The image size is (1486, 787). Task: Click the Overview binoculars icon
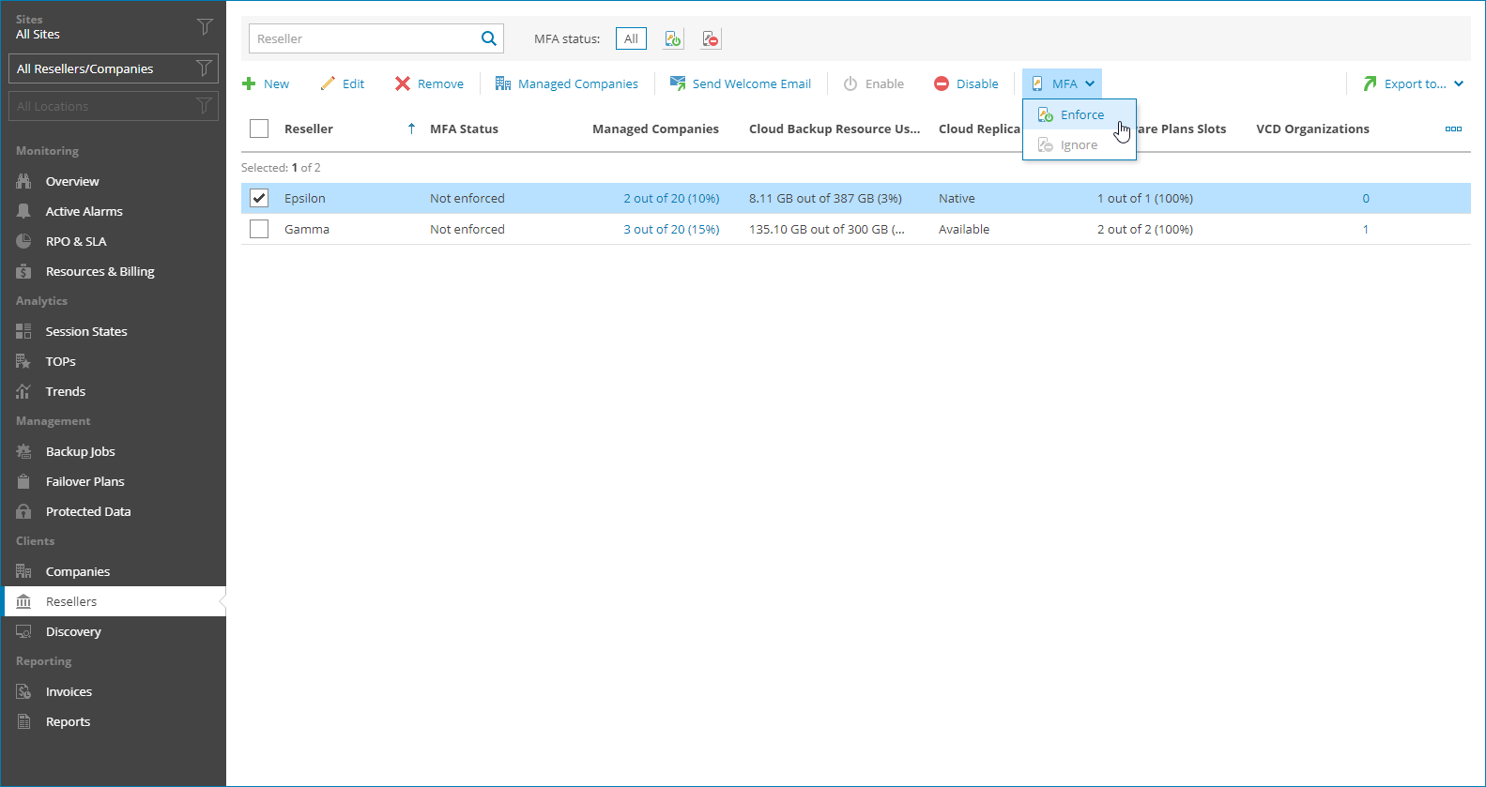click(23, 181)
